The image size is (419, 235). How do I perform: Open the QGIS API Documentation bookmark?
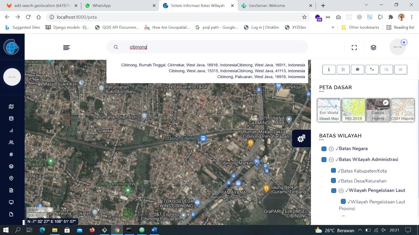pyautogui.click(x=117, y=27)
